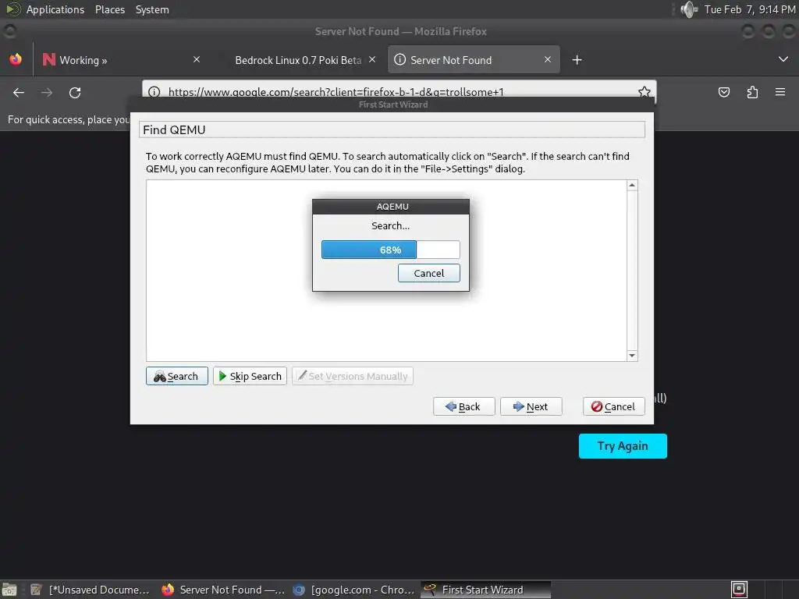Screen dimensions: 799x599
Task: Click the volume speaker icon in panel
Action: click(688, 9)
